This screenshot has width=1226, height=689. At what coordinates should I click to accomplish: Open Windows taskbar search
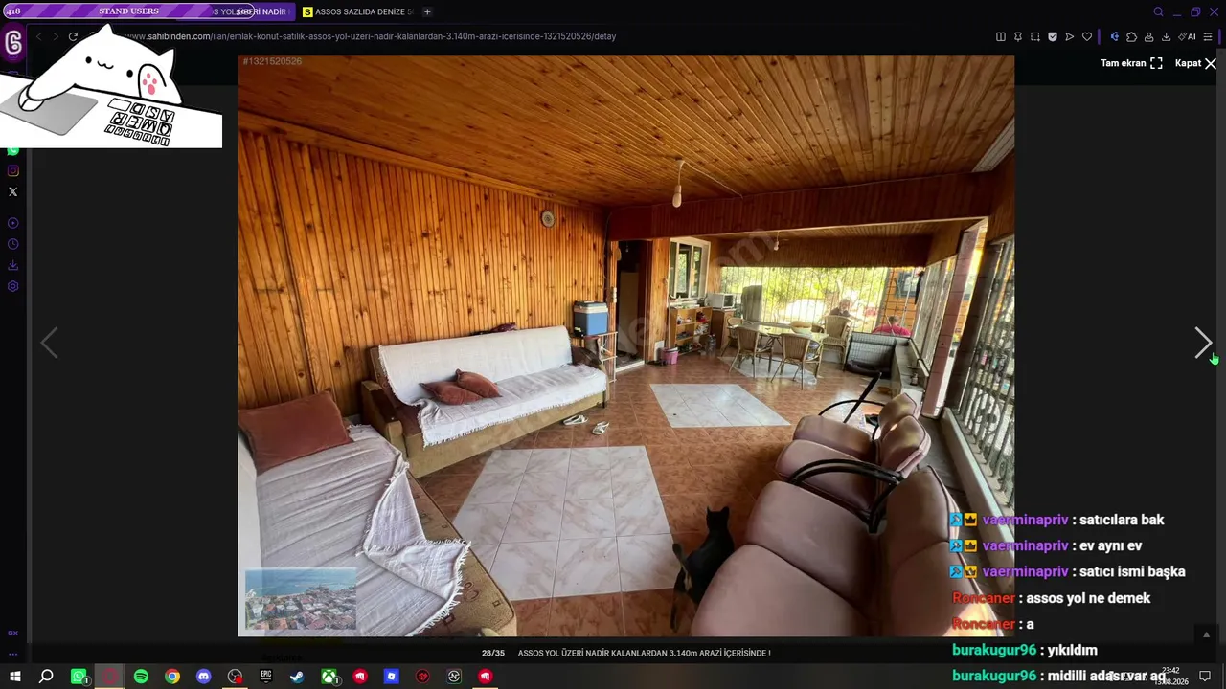(46, 677)
